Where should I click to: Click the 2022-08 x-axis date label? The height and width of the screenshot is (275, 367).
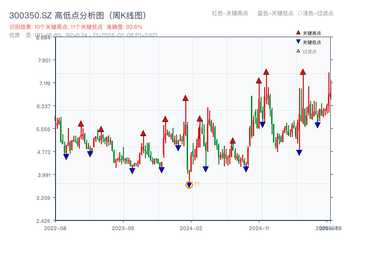55,228
